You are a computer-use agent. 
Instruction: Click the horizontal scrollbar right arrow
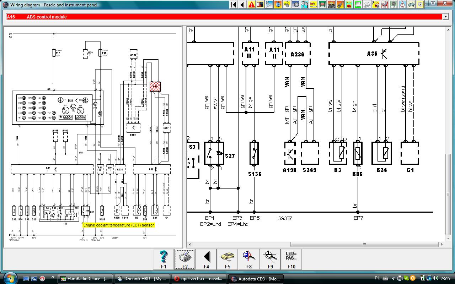[441, 244]
